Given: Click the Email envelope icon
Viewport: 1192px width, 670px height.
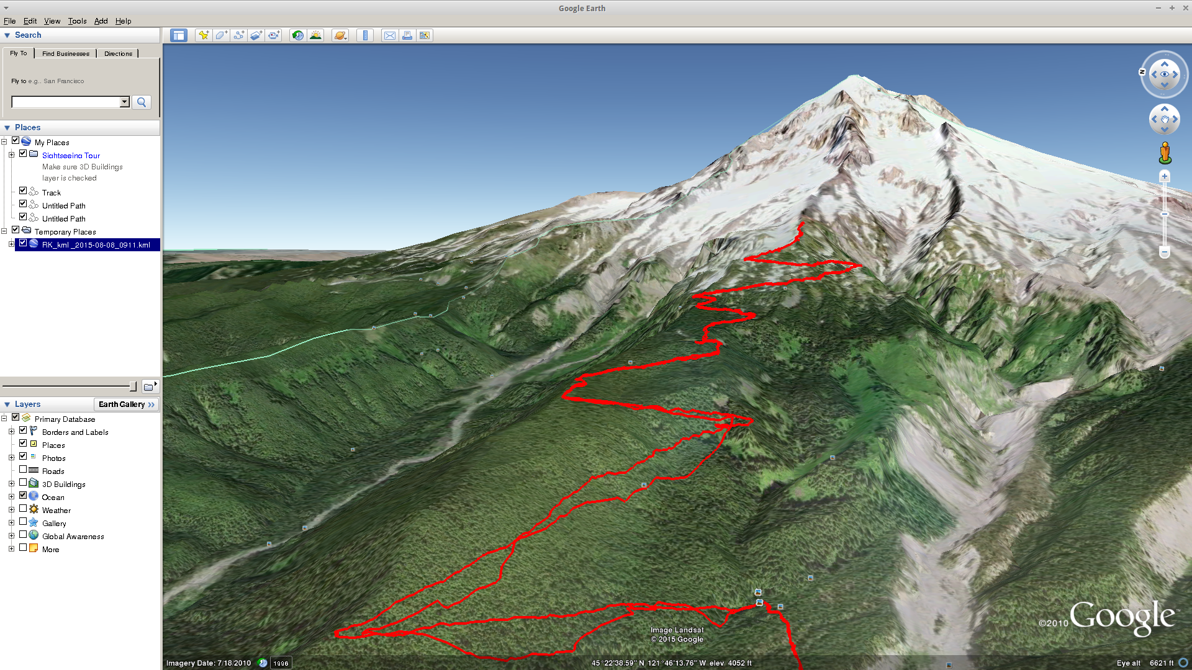Looking at the screenshot, I should [389, 35].
